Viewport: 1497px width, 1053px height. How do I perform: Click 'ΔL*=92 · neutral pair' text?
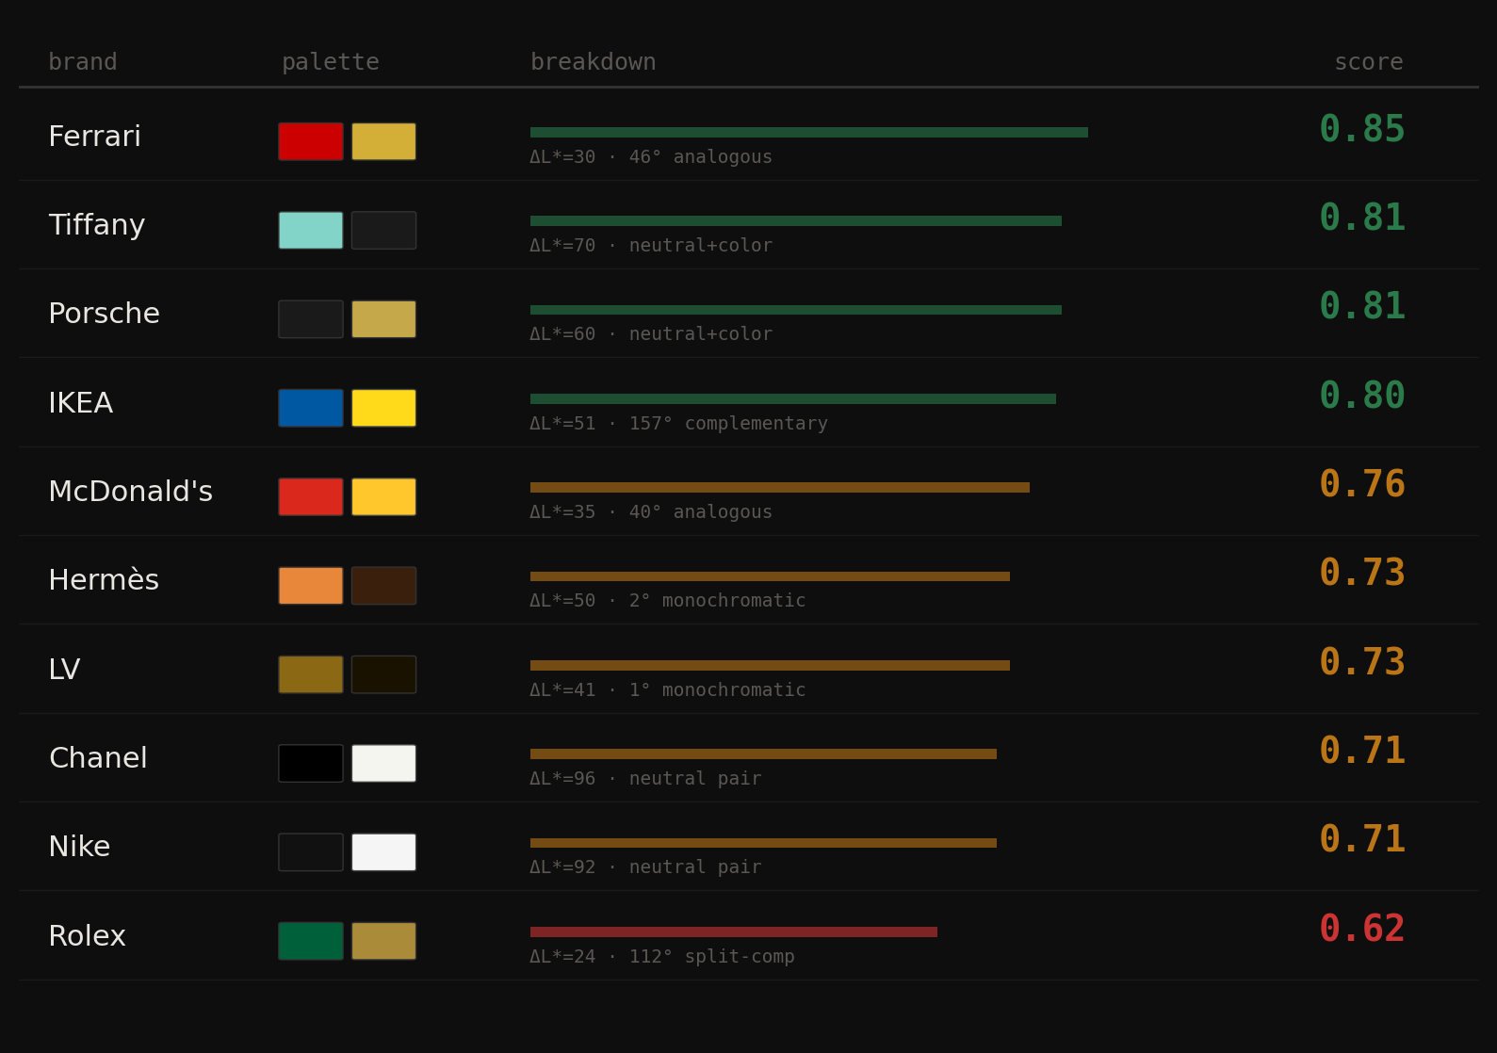(x=645, y=867)
